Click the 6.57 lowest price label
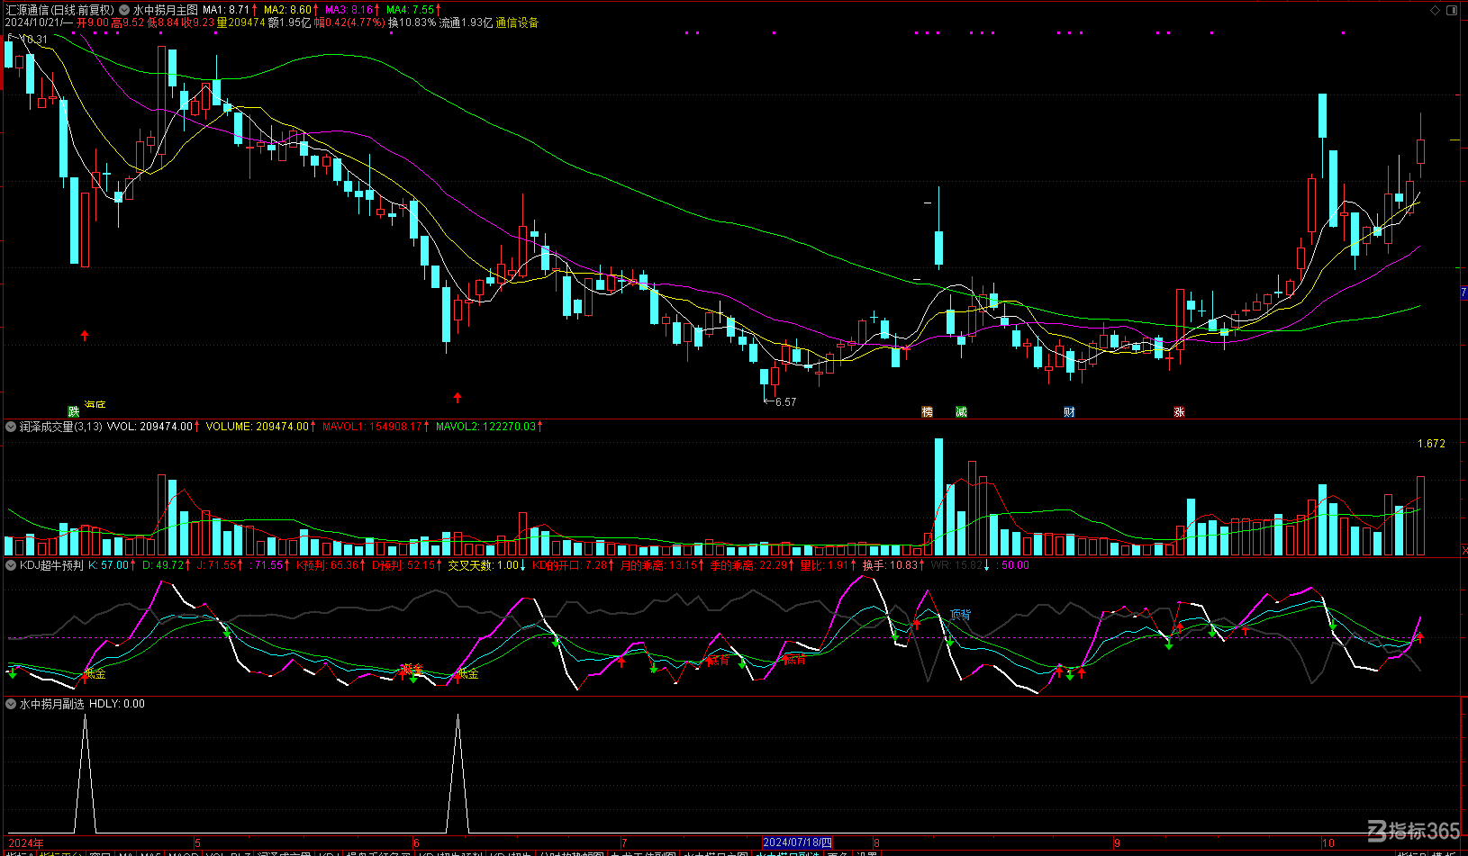Image resolution: width=1468 pixels, height=856 pixels. click(x=785, y=402)
